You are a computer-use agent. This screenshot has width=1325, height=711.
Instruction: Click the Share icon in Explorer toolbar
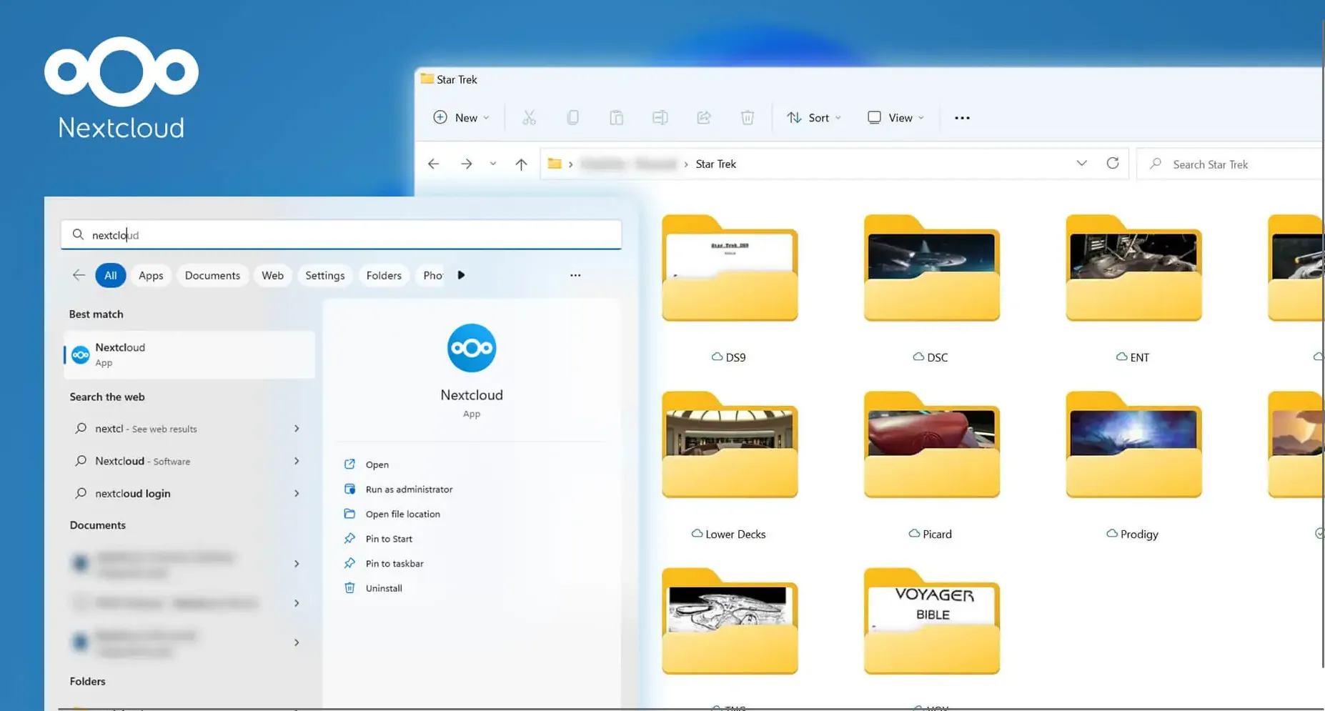coord(704,118)
